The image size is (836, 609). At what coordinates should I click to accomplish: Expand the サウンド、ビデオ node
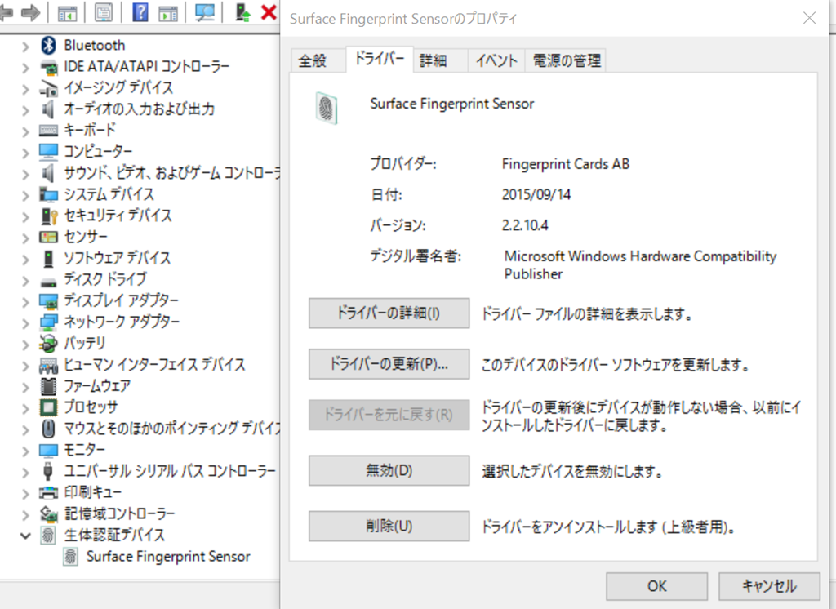click(x=25, y=175)
